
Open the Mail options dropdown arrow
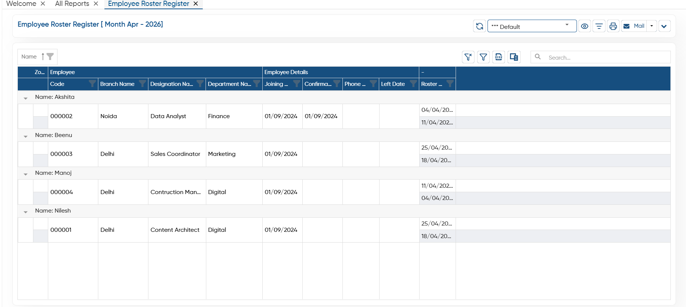(652, 26)
